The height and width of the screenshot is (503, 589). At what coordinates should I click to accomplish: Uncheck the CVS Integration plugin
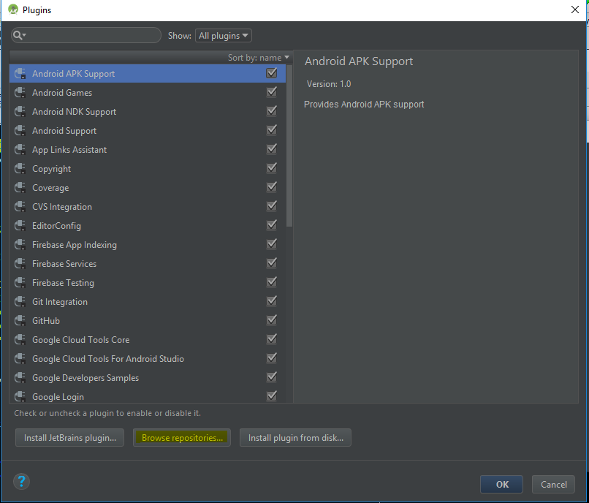272,206
